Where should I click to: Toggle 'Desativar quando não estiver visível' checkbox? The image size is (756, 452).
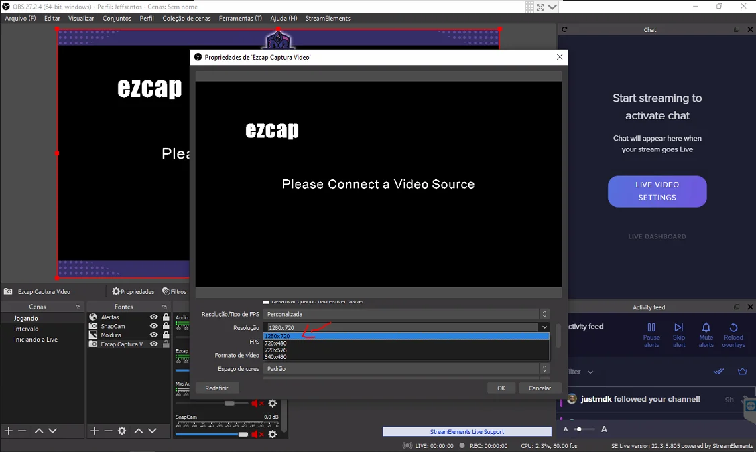(265, 301)
